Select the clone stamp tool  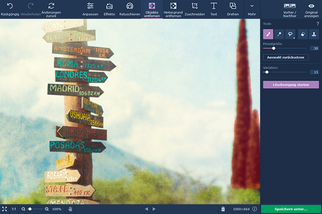(x=314, y=34)
